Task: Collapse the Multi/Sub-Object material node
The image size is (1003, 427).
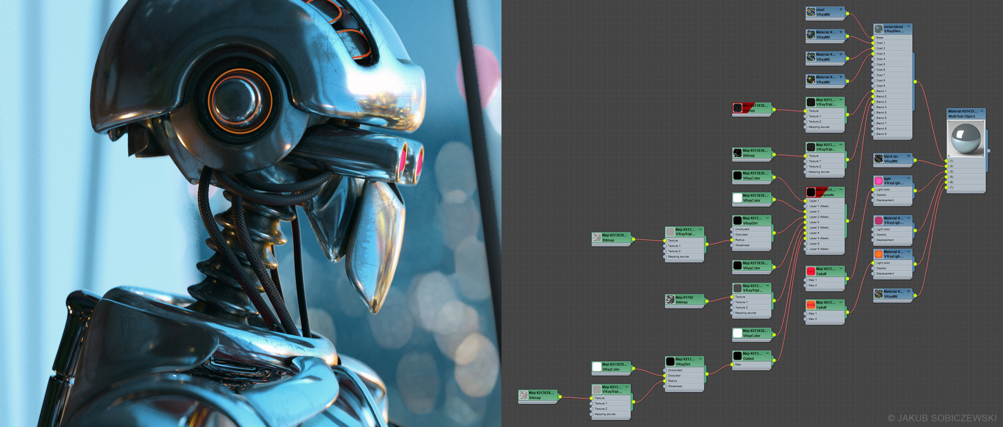Action: click(x=982, y=111)
